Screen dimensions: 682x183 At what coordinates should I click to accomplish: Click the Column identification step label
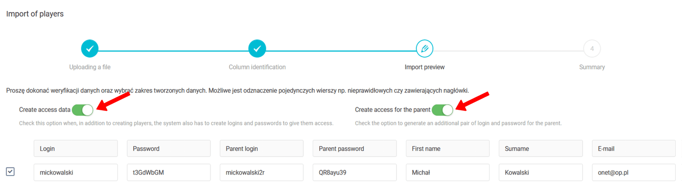(257, 67)
